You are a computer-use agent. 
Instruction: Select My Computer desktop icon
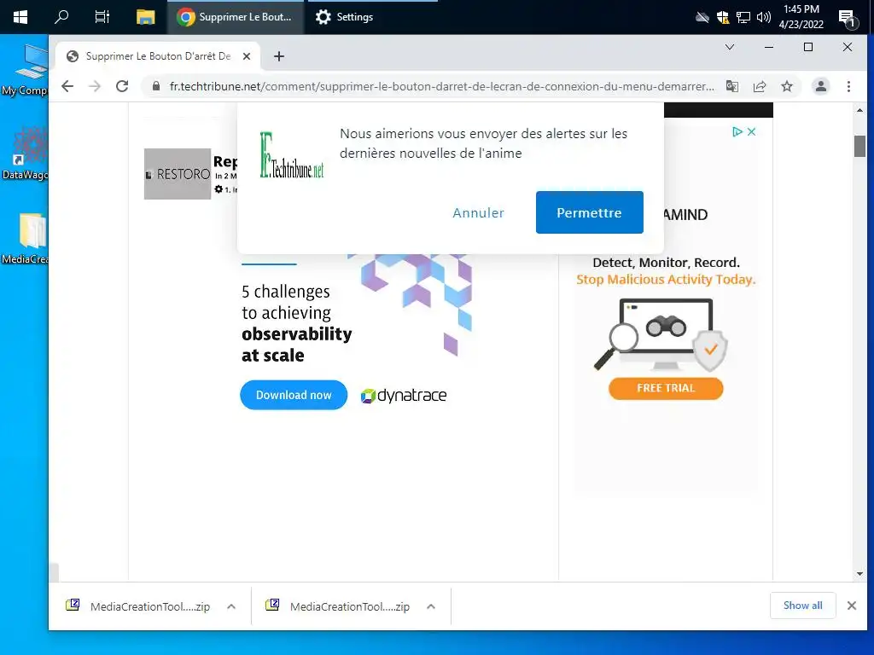[x=25, y=71]
